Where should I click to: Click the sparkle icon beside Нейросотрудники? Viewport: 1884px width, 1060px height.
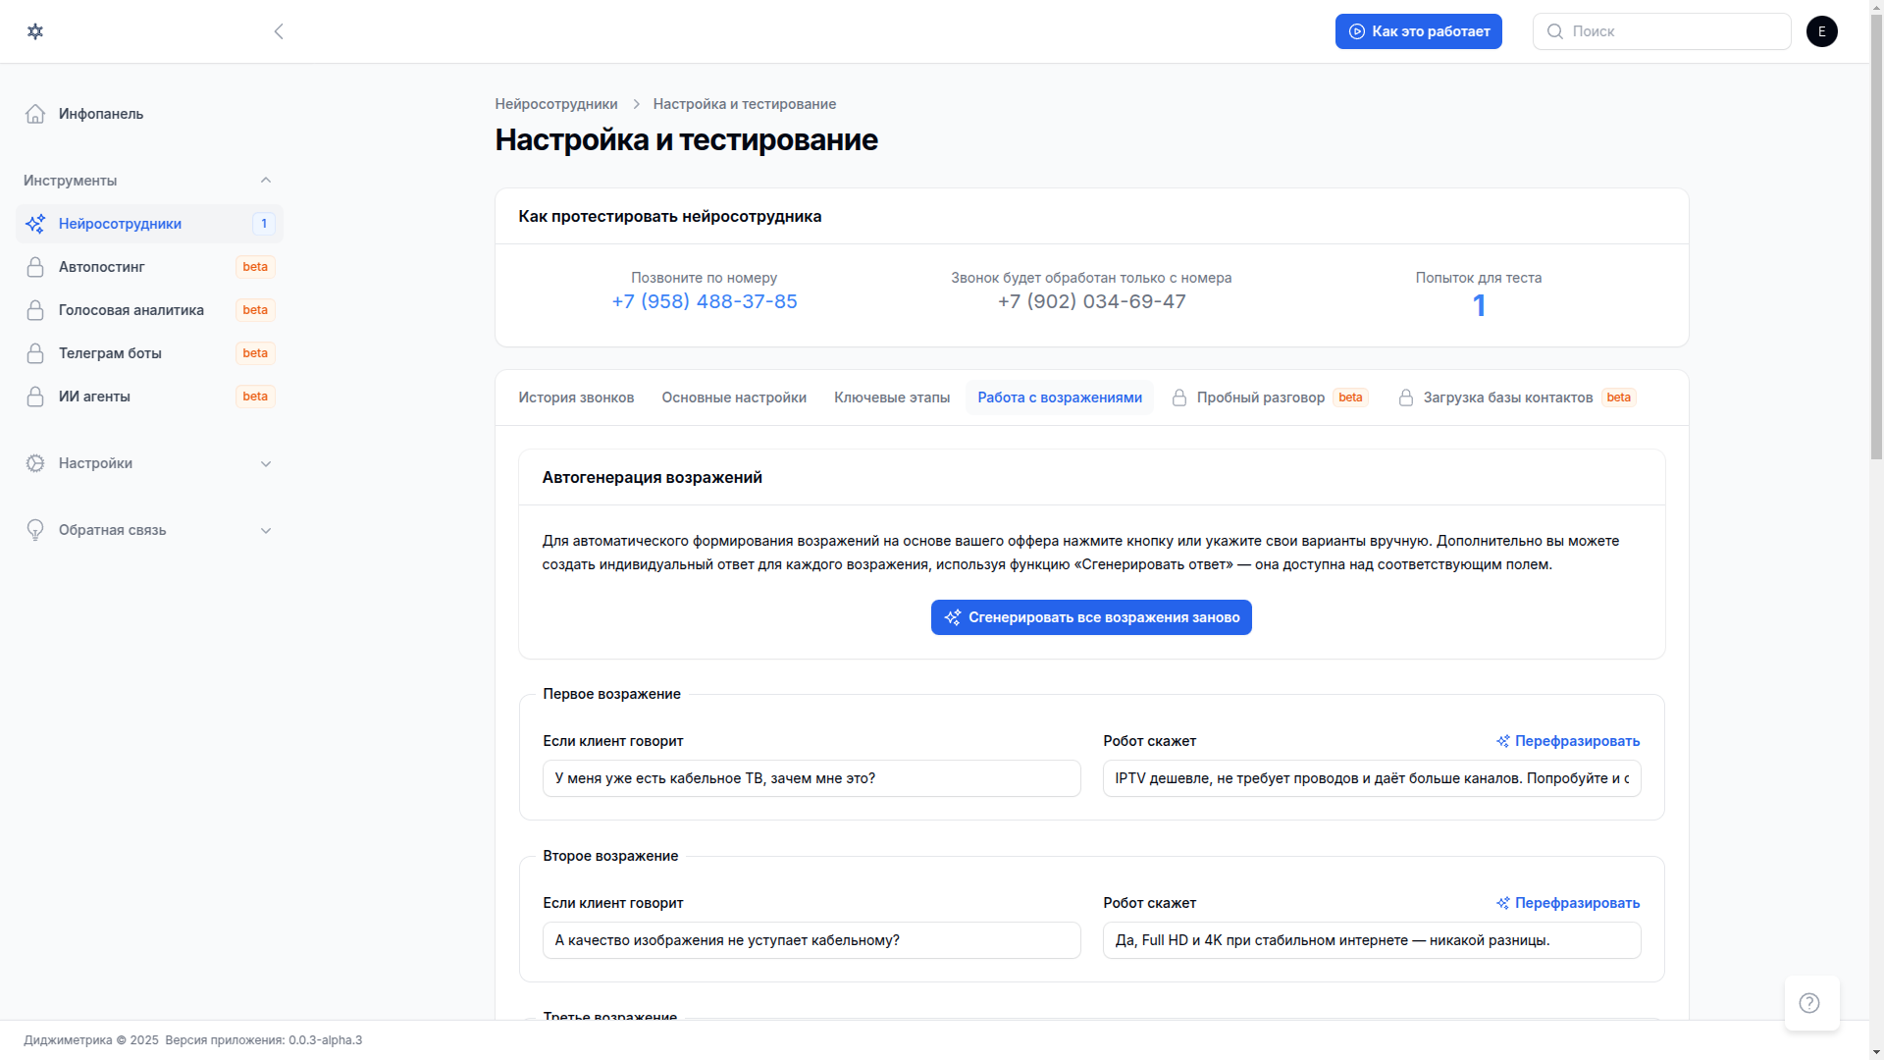[35, 224]
